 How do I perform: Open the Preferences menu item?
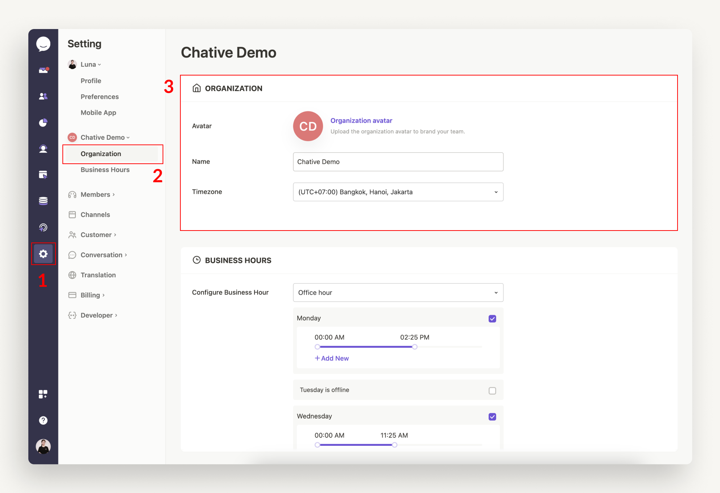click(x=99, y=97)
